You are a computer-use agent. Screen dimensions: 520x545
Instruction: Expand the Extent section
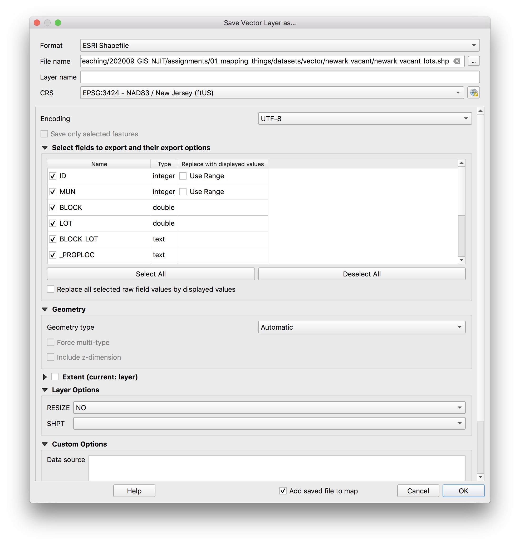(x=45, y=377)
